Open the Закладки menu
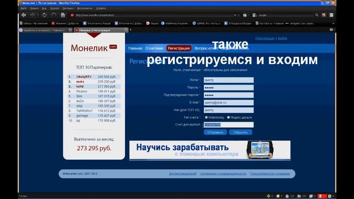 pyautogui.click(x=68, y=8)
